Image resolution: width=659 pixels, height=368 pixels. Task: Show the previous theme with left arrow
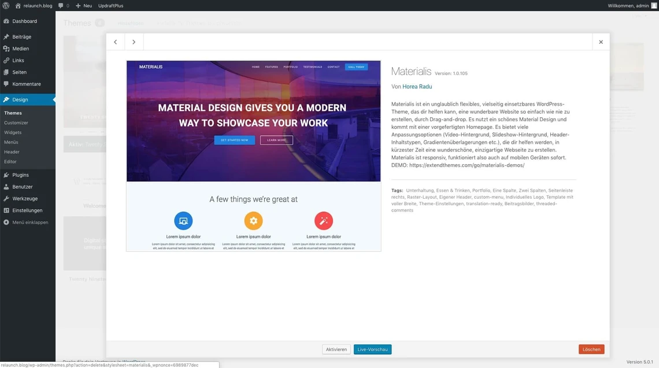[x=116, y=42]
